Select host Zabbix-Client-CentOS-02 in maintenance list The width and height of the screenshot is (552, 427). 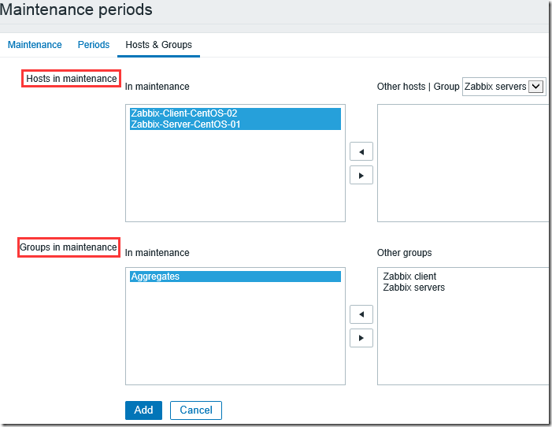[x=235, y=113]
